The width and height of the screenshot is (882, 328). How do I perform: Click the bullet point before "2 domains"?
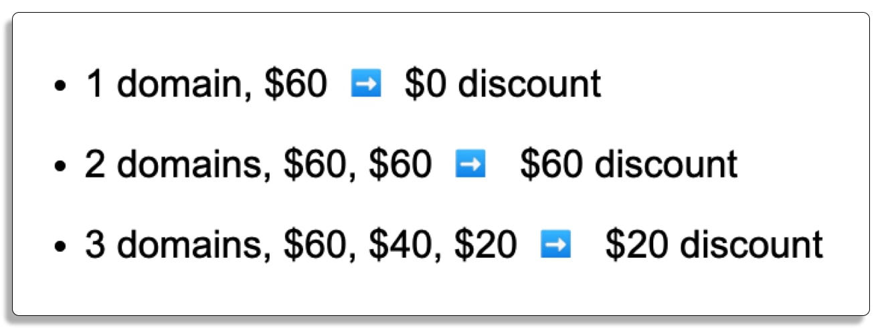(61, 167)
